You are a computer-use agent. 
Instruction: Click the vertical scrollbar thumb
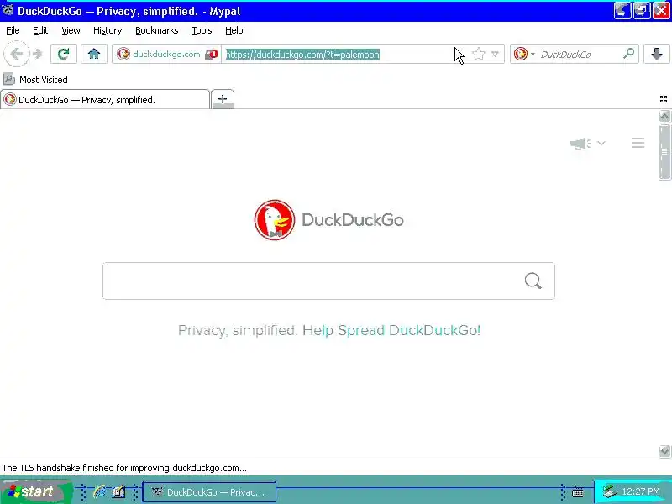coord(664,152)
